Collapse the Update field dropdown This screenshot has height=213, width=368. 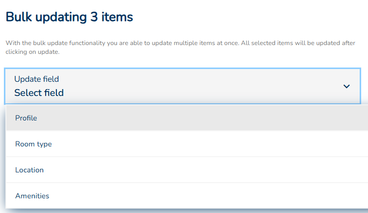click(x=346, y=86)
